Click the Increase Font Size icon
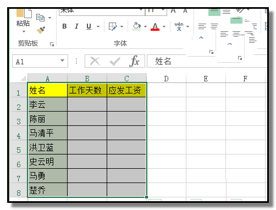276x210 pixels. [x=173, y=10]
